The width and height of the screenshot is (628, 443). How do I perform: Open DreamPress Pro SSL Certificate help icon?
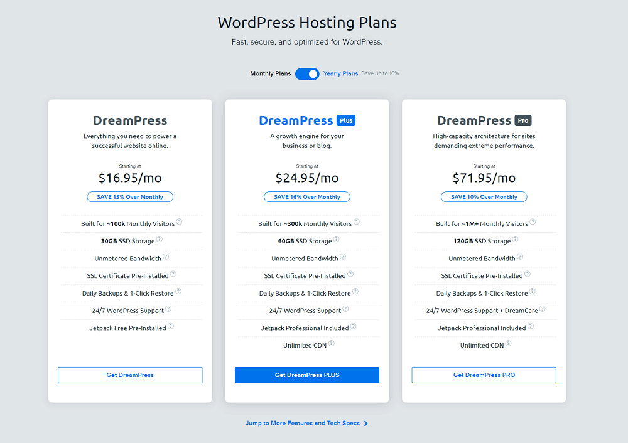coord(528,274)
